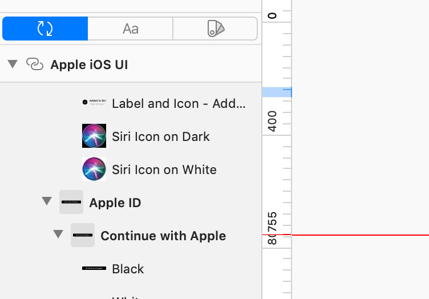
Task: Click the Siri Icon on Dark thumbnail
Action: click(94, 136)
